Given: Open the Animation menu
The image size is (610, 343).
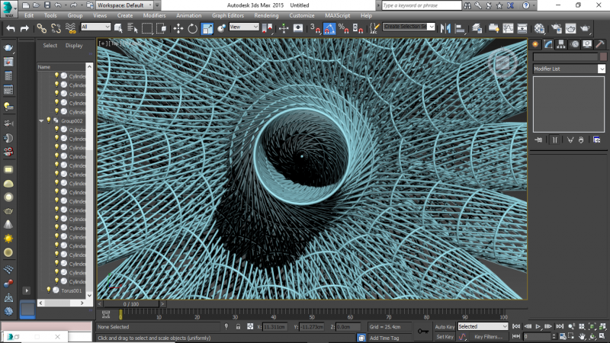Looking at the screenshot, I should pyautogui.click(x=188, y=15).
